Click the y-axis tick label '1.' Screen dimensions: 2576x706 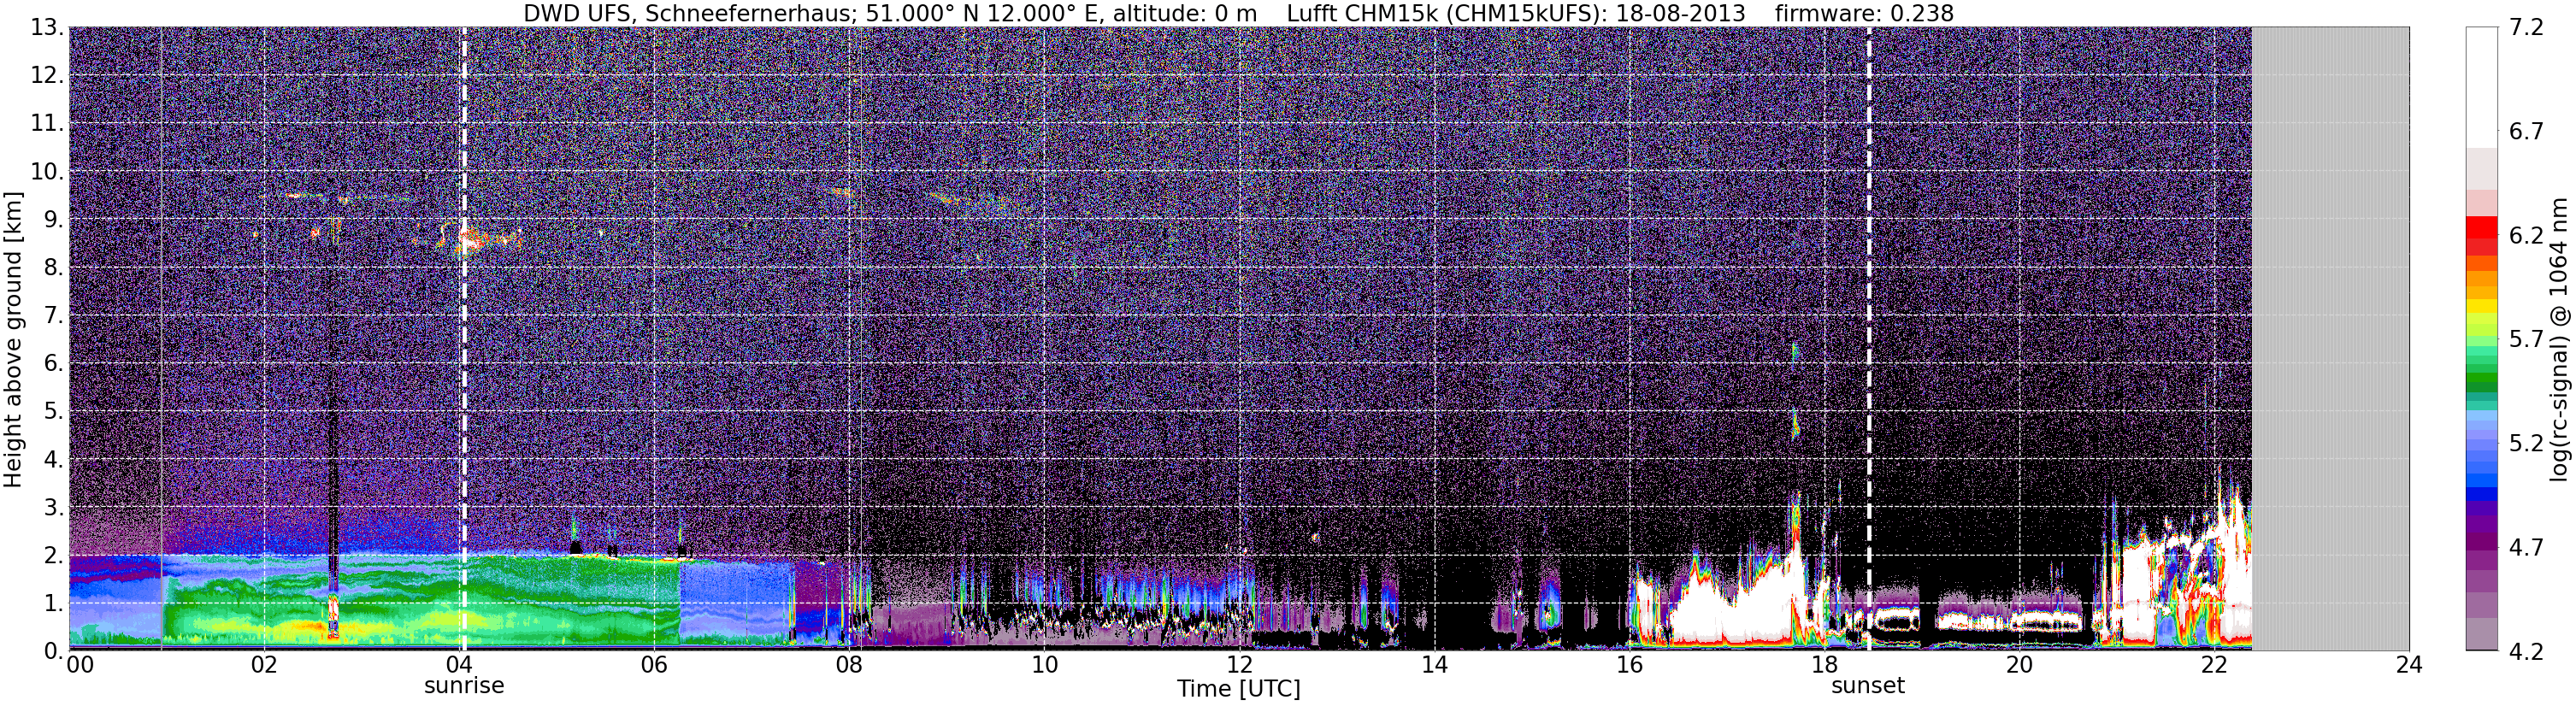[54, 604]
